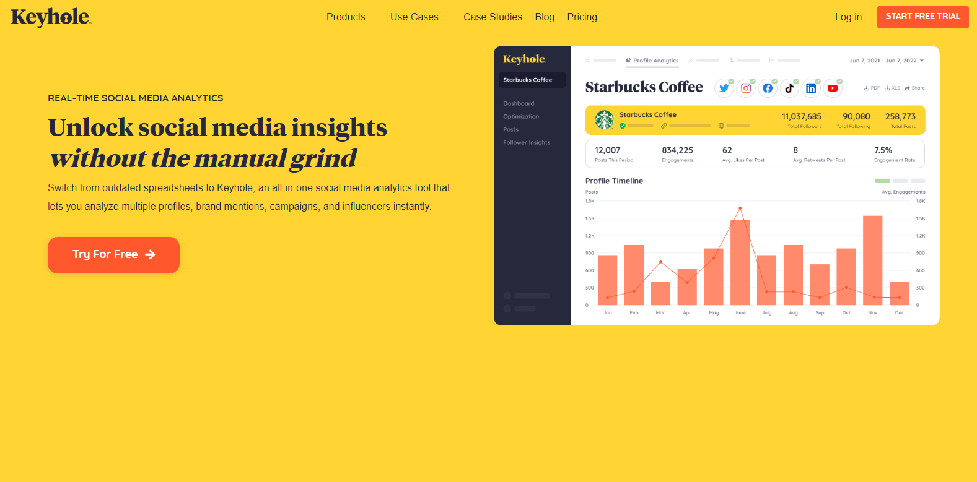The image size is (977, 482).
Task: Open Posts in the sidebar
Action: (x=510, y=130)
